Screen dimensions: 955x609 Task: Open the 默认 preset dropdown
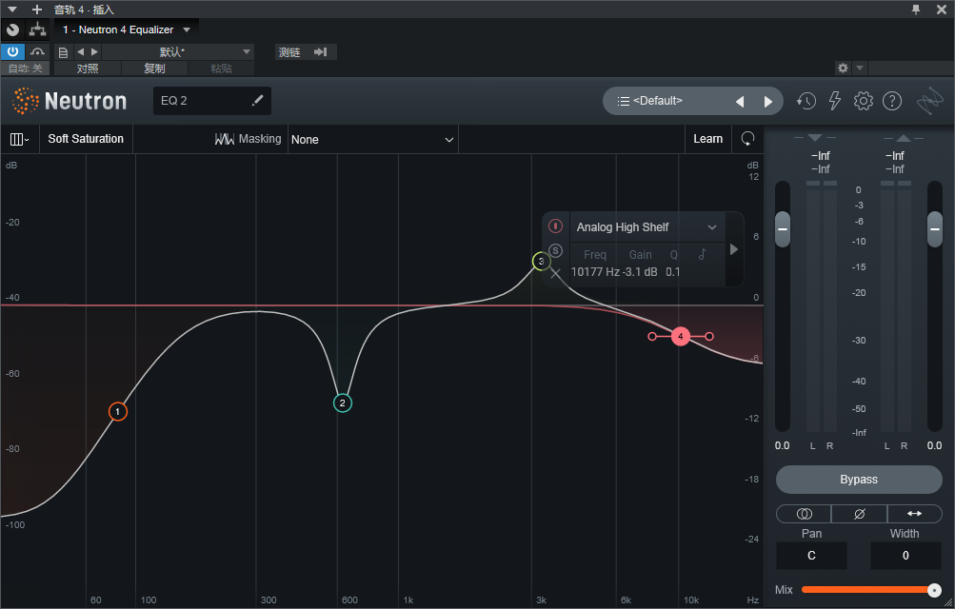tap(178, 51)
